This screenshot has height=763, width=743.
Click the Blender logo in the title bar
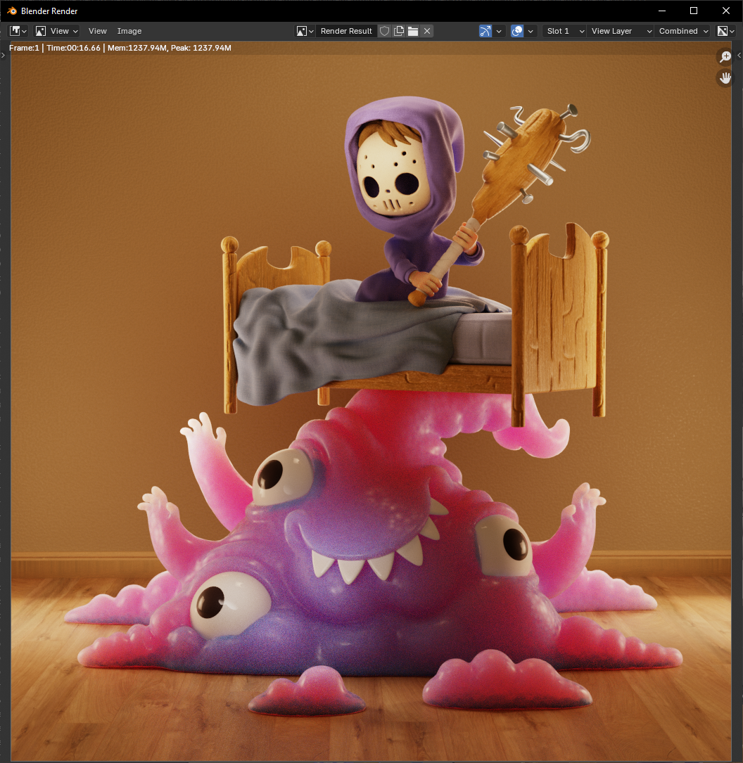11,11
